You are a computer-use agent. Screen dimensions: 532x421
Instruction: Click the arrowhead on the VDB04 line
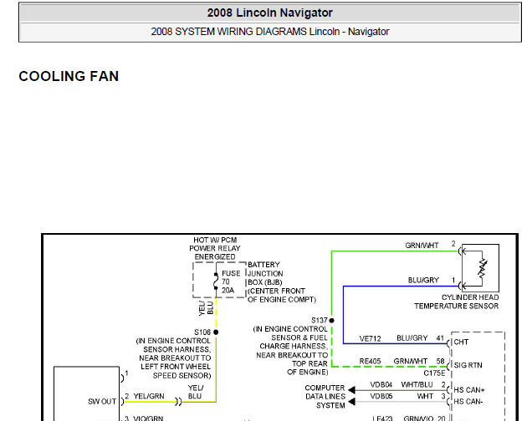[x=351, y=390]
